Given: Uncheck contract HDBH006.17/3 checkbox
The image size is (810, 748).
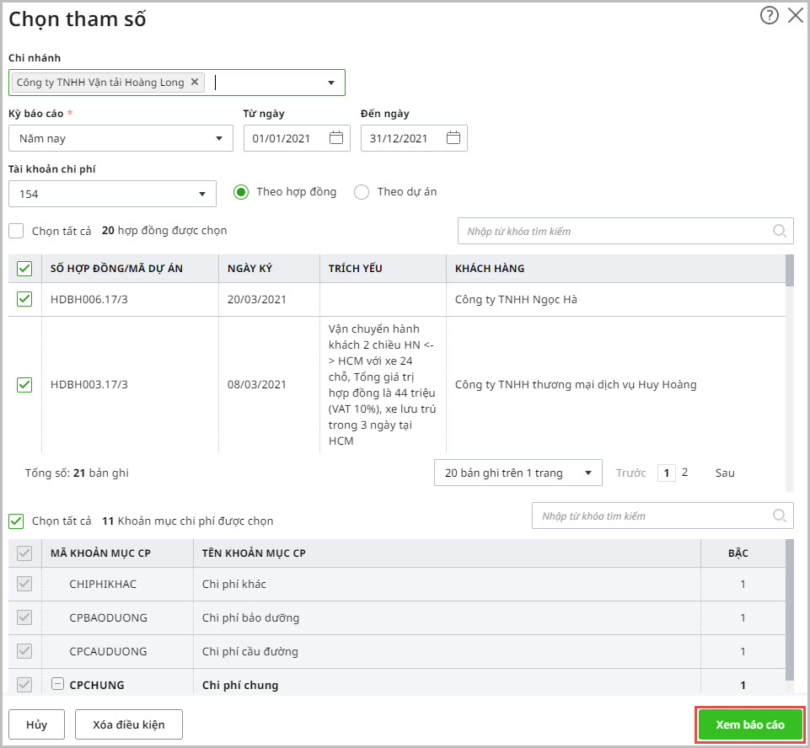Looking at the screenshot, I should click(x=24, y=299).
